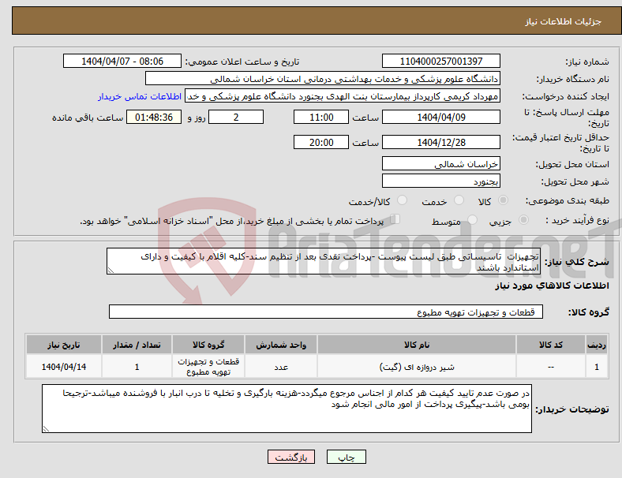Click the گروه کالا column header

tap(208, 345)
